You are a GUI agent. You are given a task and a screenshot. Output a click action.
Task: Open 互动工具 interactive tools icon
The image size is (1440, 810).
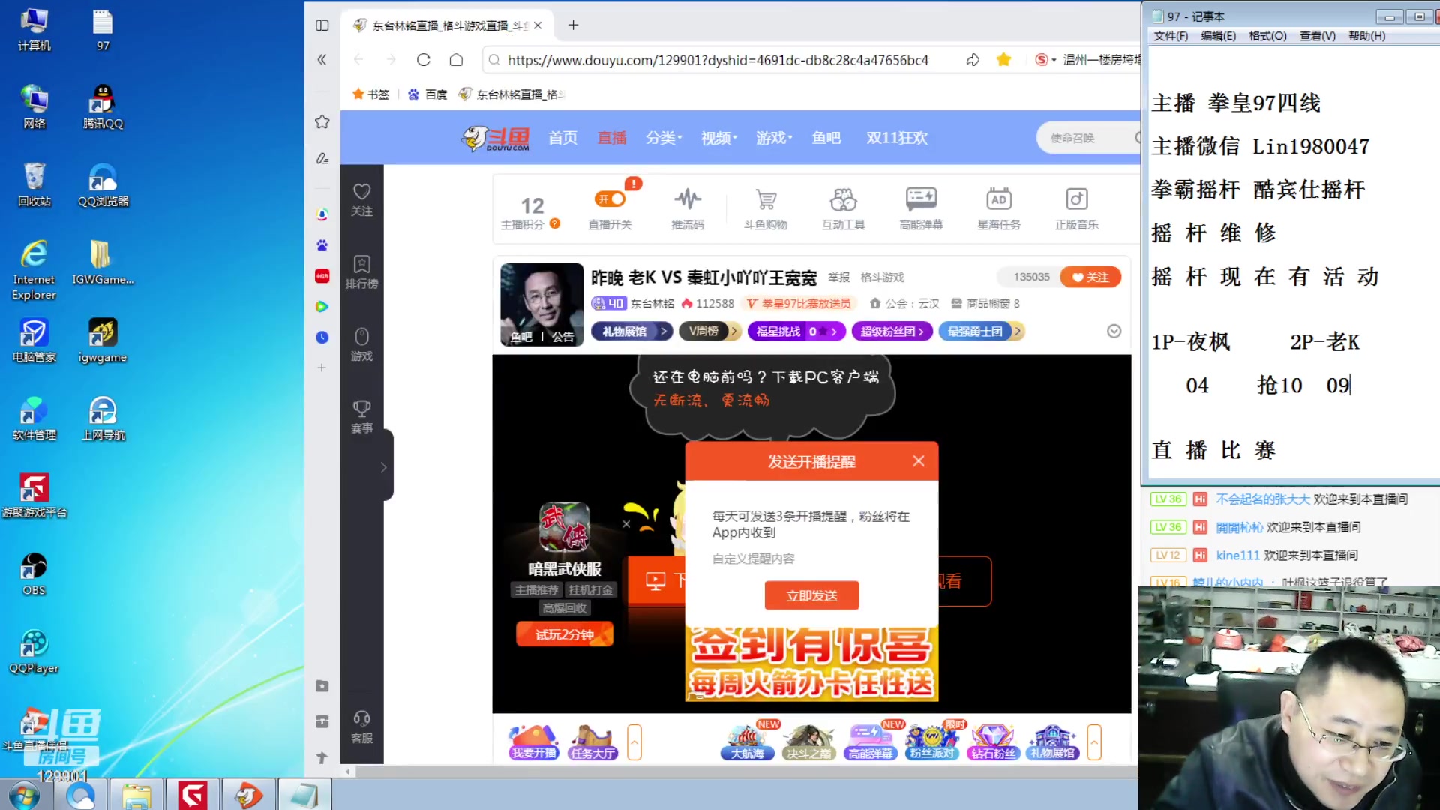[844, 208]
